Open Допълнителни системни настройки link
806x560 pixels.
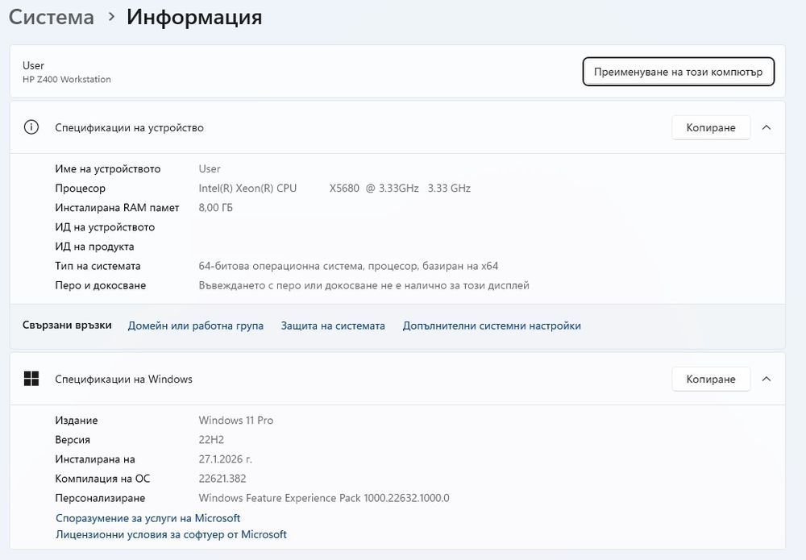pos(492,326)
